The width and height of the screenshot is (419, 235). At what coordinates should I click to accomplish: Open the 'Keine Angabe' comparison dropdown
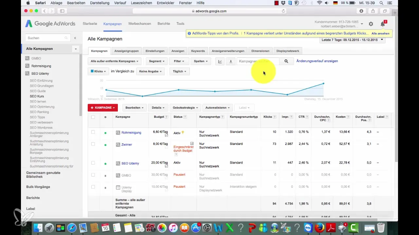tap(150, 71)
